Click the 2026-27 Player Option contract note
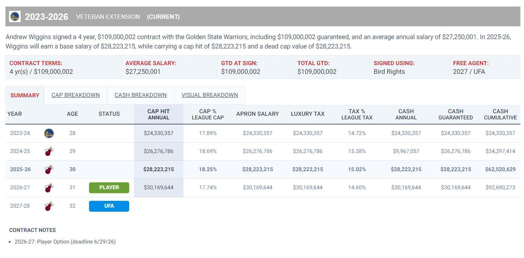Viewport: 524px width, 258px height. pos(65,242)
